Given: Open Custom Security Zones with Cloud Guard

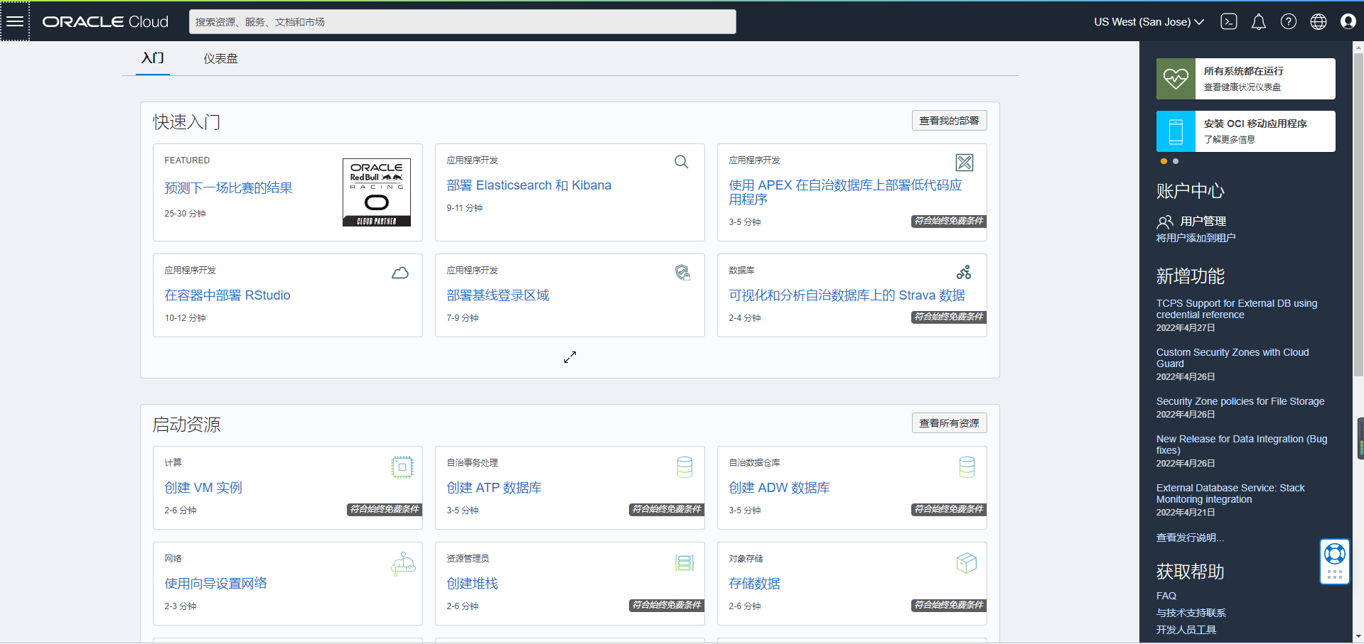Looking at the screenshot, I should point(1233,358).
